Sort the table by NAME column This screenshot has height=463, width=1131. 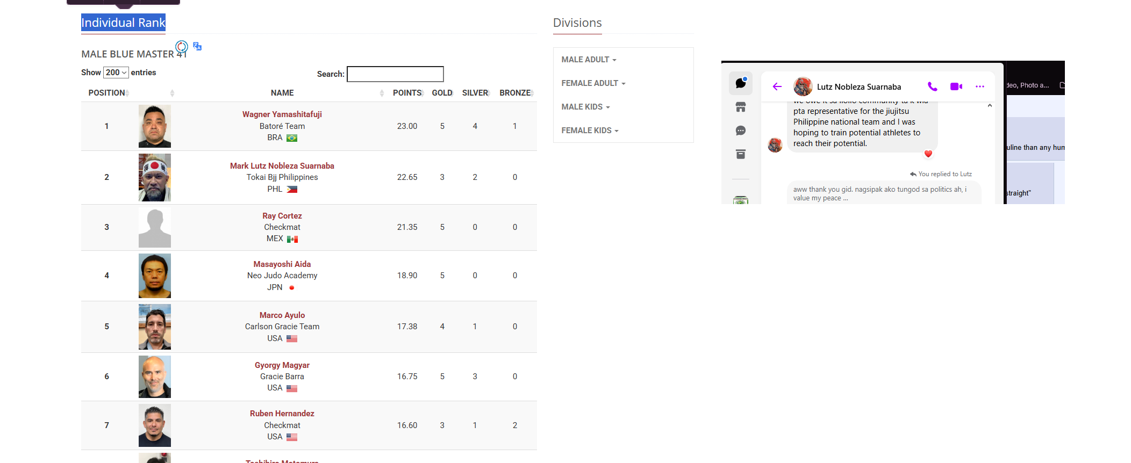pyautogui.click(x=282, y=93)
